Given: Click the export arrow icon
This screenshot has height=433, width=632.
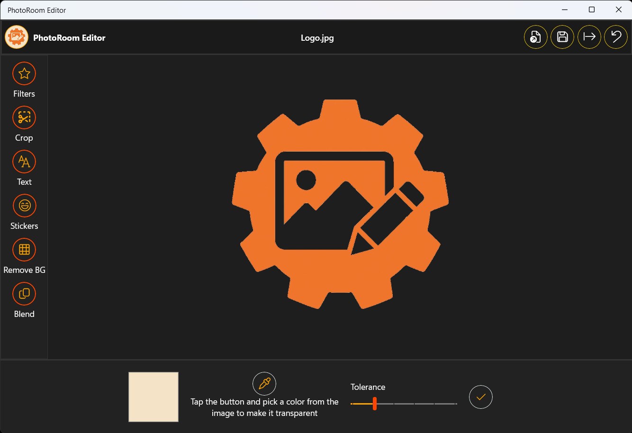Looking at the screenshot, I should click(589, 37).
